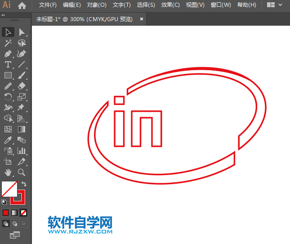
Task: Open the 选择(S) menu
Action: (x=146, y=5)
